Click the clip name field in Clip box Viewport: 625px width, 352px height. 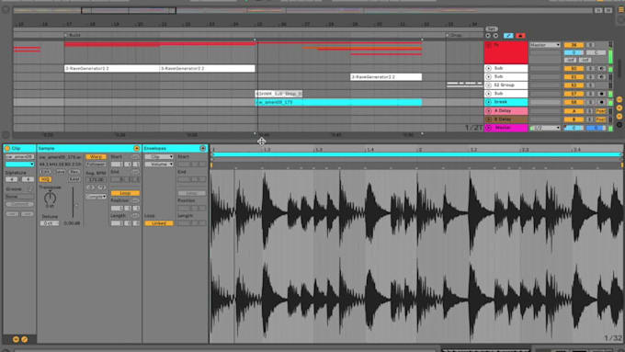tap(19, 156)
